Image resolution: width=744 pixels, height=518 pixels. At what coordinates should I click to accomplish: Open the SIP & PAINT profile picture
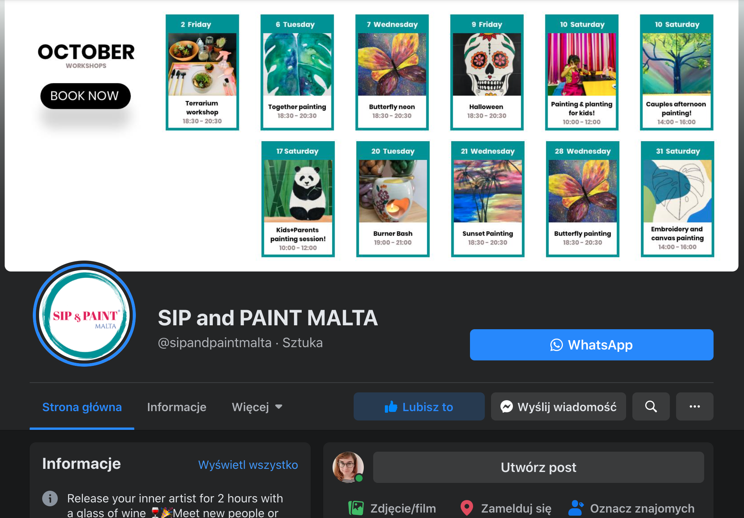click(84, 314)
